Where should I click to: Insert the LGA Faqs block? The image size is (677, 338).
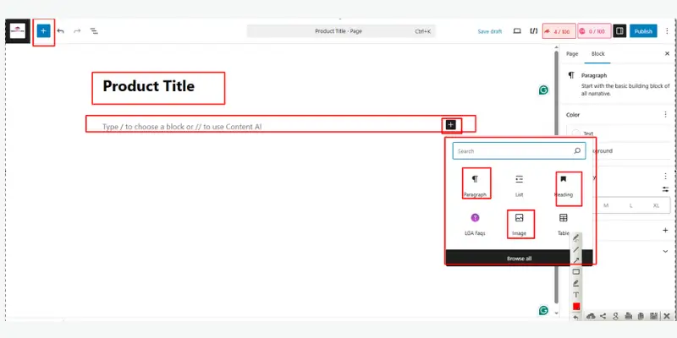(475, 224)
